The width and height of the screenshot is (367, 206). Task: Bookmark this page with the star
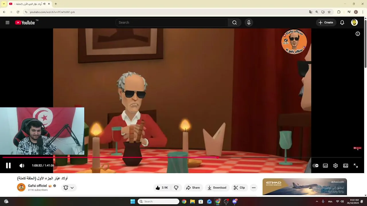[329, 12]
